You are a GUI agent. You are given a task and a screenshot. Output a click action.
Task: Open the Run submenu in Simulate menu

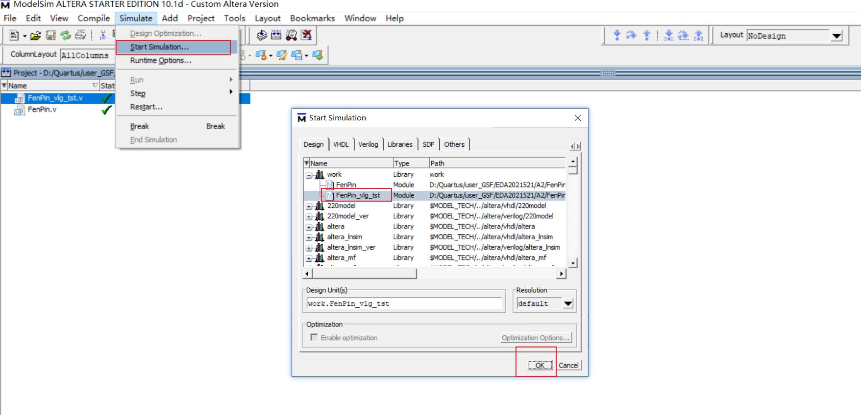[x=177, y=80]
